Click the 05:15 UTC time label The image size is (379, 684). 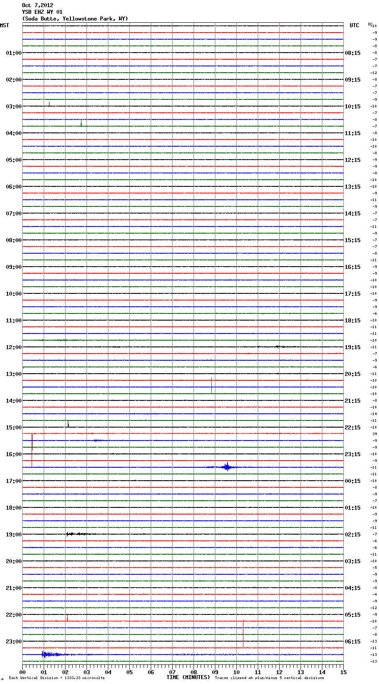pos(353,614)
